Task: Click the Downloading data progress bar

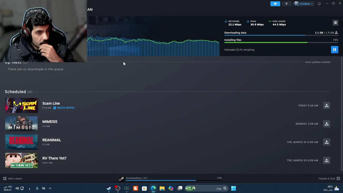Action: [x=281, y=35]
